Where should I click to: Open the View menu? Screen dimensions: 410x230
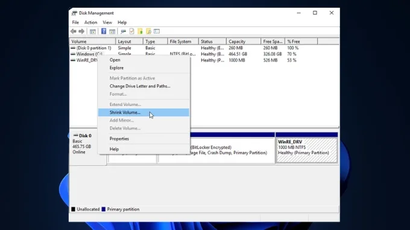coord(107,22)
